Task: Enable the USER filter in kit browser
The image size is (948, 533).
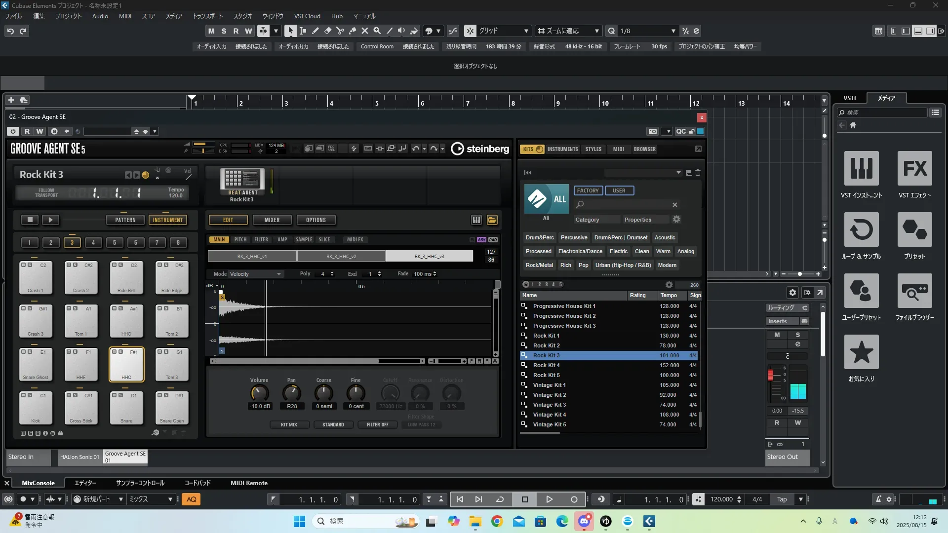Action: tap(619, 190)
